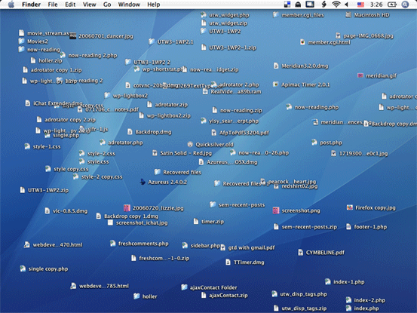Click the 3:26 clock
This screenshot has width=417, height=313.
click(x=376, y=5)
